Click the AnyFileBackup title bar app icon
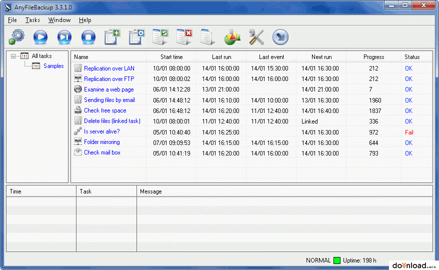This screenshot has height=270, width=439. [x=8, y=7]
